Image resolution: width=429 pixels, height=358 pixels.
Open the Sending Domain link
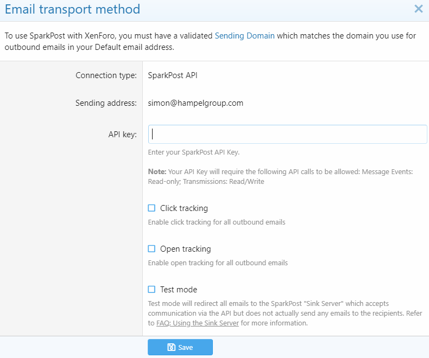244,36
